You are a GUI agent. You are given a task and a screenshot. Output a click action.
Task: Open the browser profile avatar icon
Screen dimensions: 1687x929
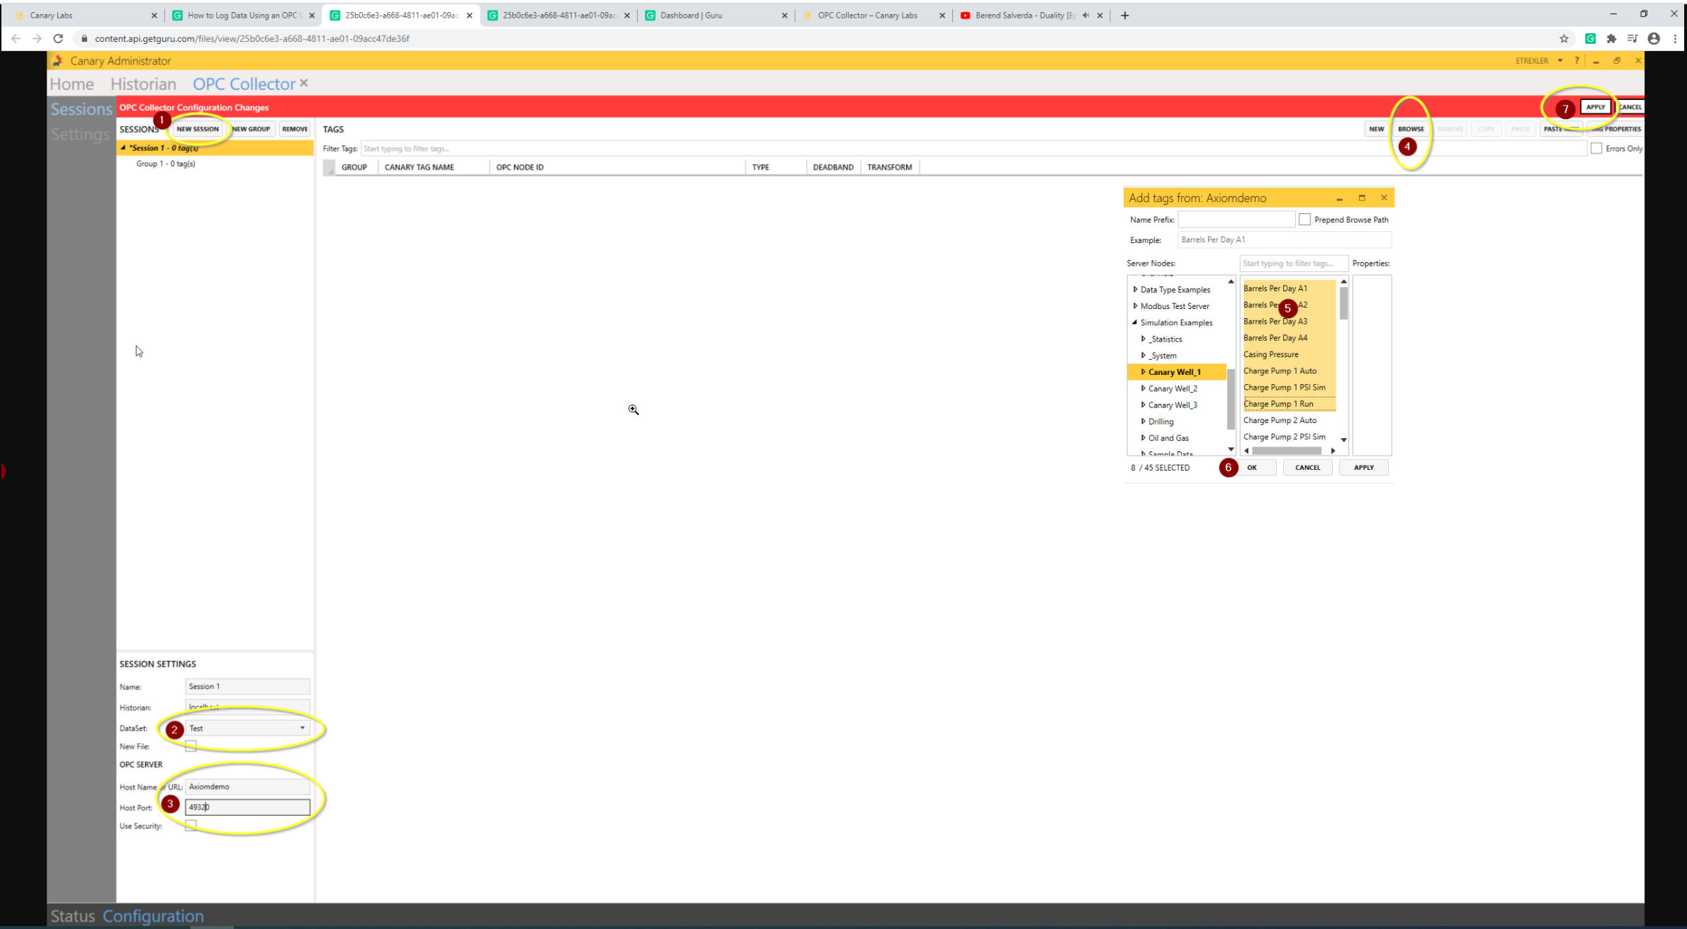[1654, 38]
